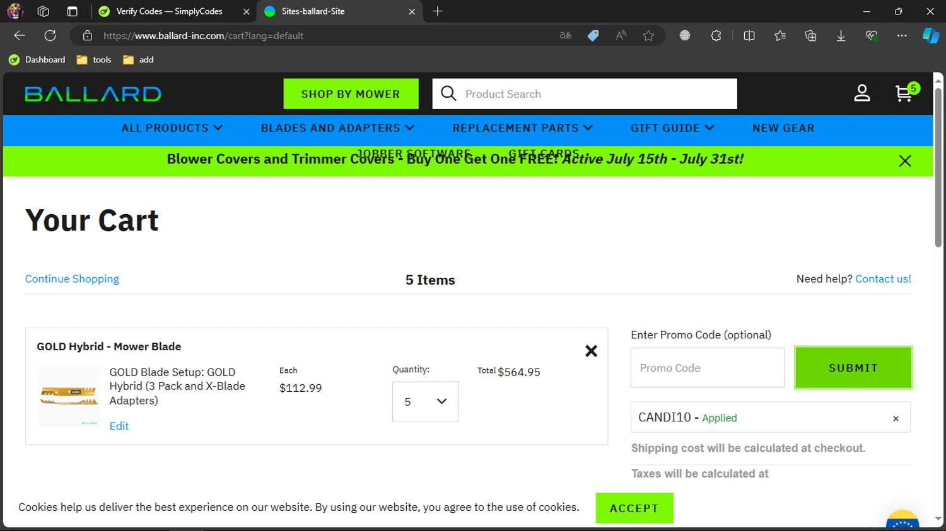The width and height of the screenshot is (946, 531).
Task: Switch to the Sites-ballard-Site tab
Action: point(339,11)
